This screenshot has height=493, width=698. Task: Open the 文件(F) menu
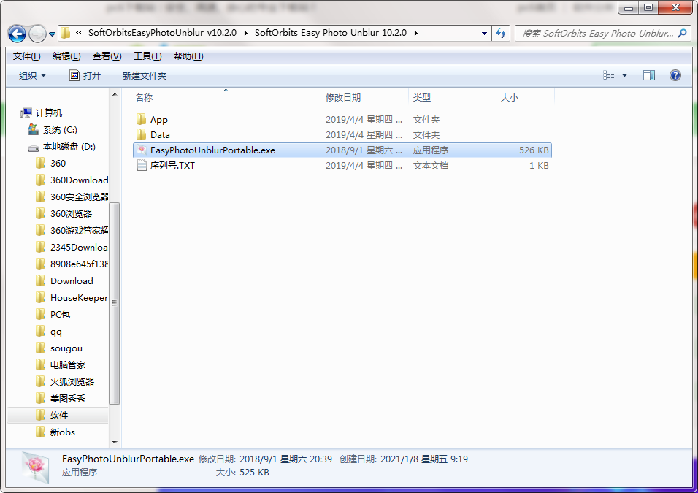[x=27, y=56]
